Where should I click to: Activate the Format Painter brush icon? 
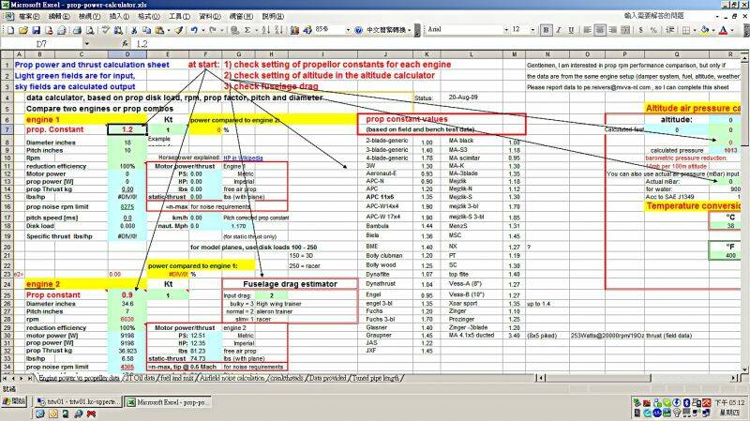178,30
